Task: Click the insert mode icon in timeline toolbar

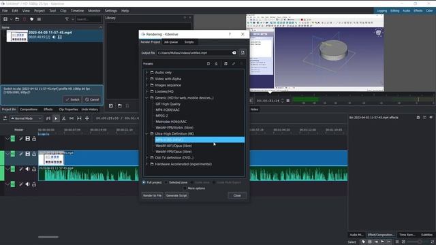Action: (48, 118)
